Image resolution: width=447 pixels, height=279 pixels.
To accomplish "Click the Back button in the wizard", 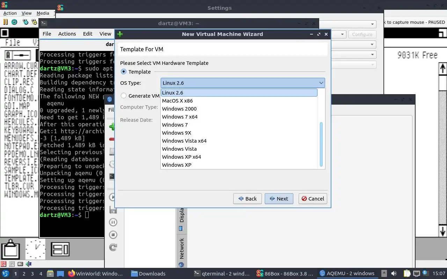I will (247, 198).
